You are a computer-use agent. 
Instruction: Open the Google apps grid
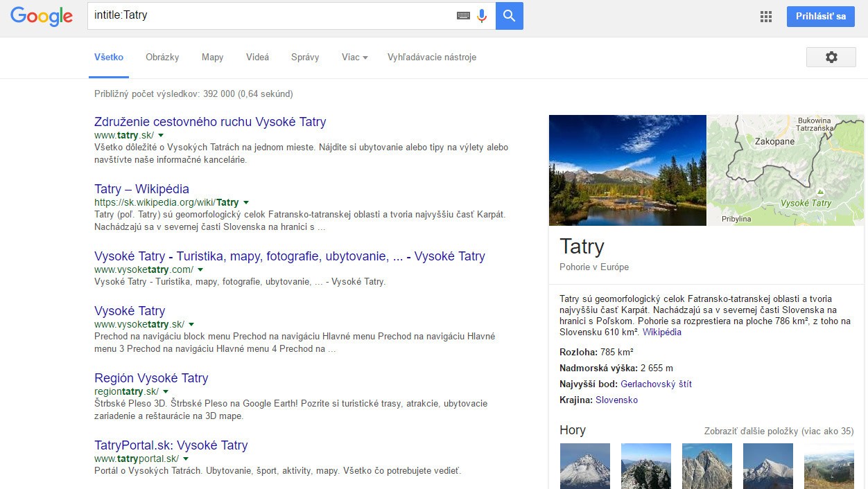766,17
